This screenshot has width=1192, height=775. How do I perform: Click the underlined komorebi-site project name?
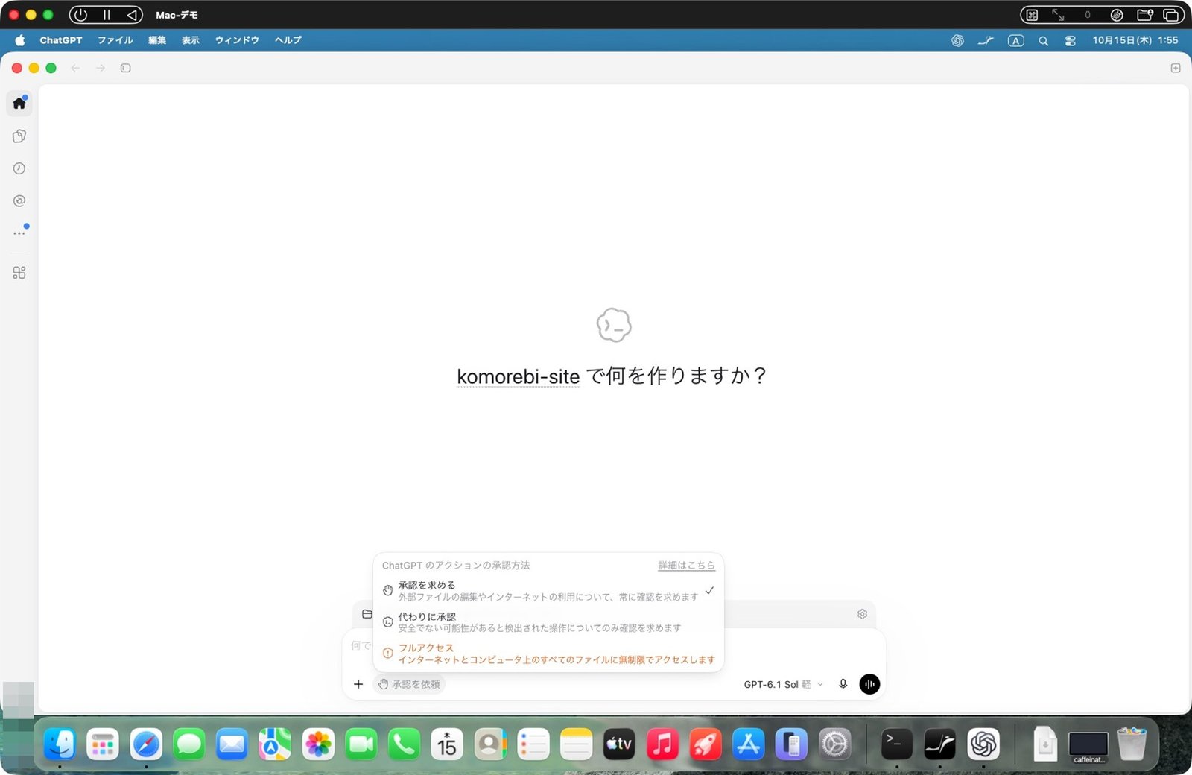pyautogui.click(x=518, y=376)
